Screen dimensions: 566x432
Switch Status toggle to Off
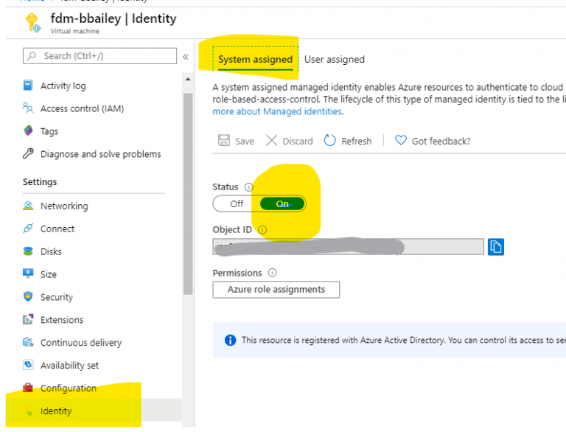tap(237, 204)
